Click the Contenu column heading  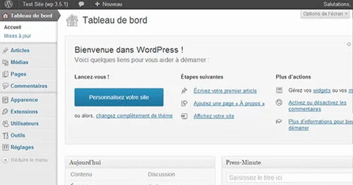(81, 174)
